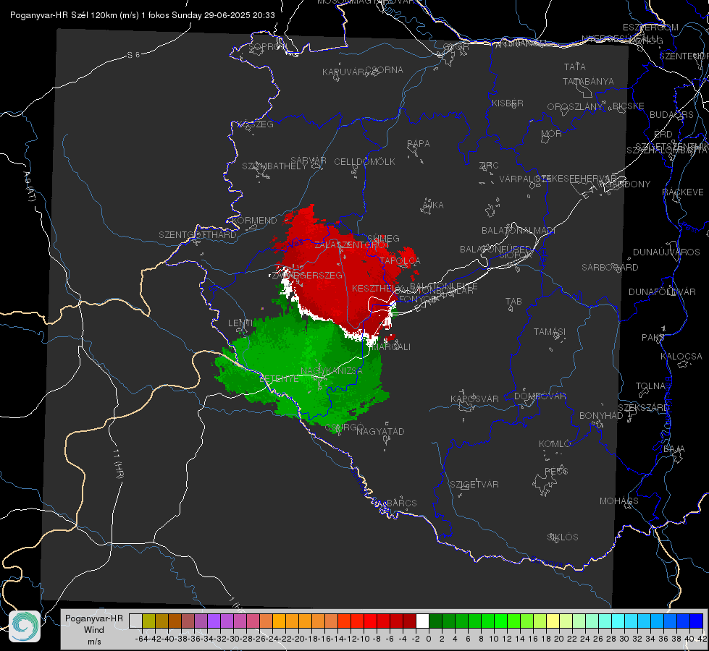
Task: Click the MOHÁCS city label
Action: [x=619, y=501]
